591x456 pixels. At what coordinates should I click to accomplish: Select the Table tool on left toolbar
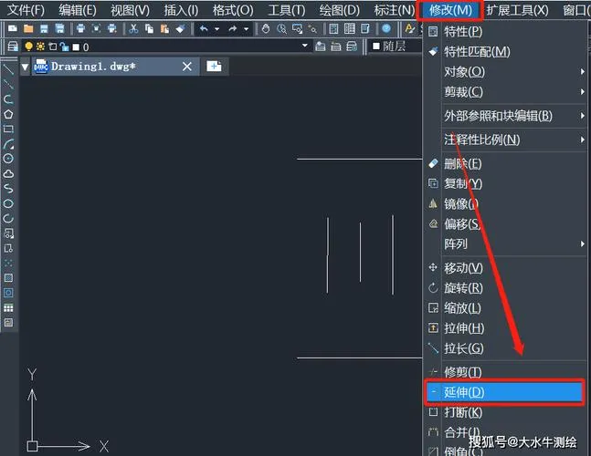click(8, 307)
